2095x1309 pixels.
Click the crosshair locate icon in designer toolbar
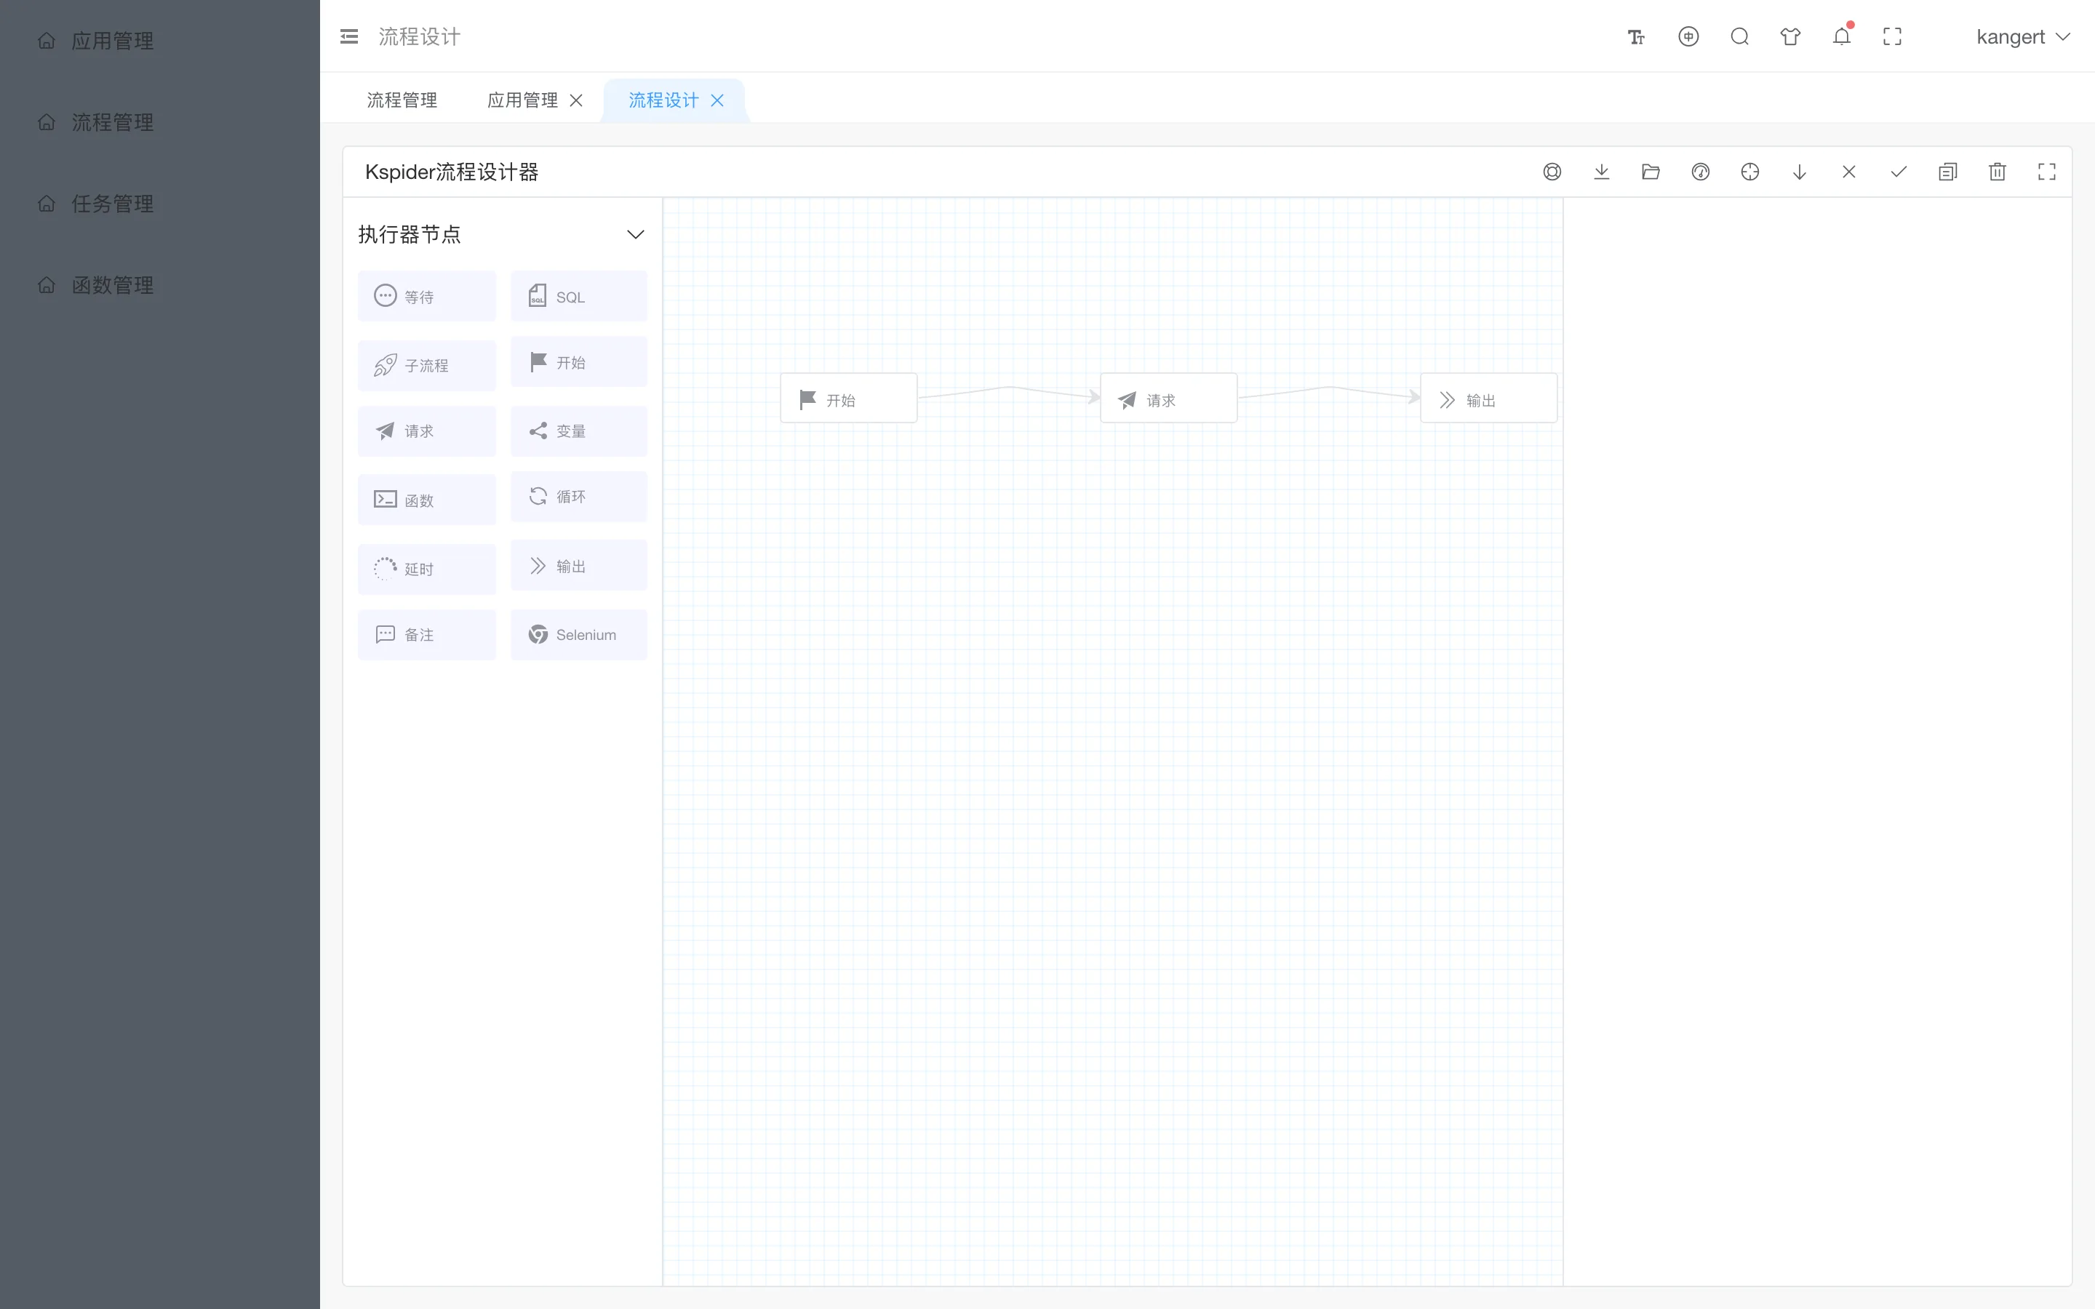1749,172
